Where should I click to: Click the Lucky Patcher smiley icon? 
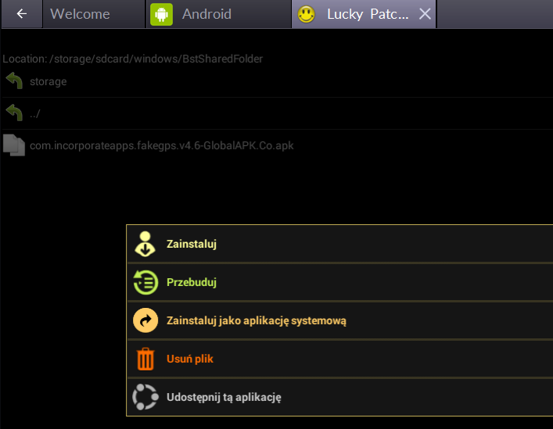306,14
